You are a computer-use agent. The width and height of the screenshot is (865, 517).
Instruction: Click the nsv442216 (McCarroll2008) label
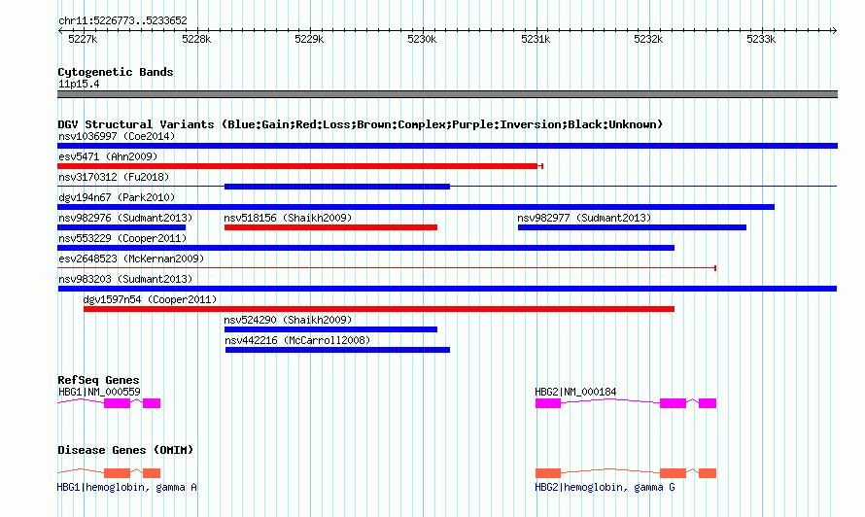pyautogui.click(x=297, y=340)
